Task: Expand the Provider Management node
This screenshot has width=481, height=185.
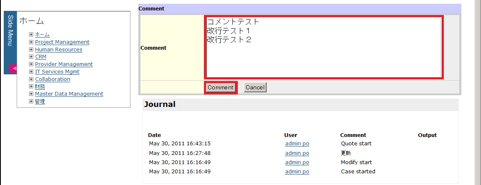Action: pyautogui.click(x=31, y=64)
